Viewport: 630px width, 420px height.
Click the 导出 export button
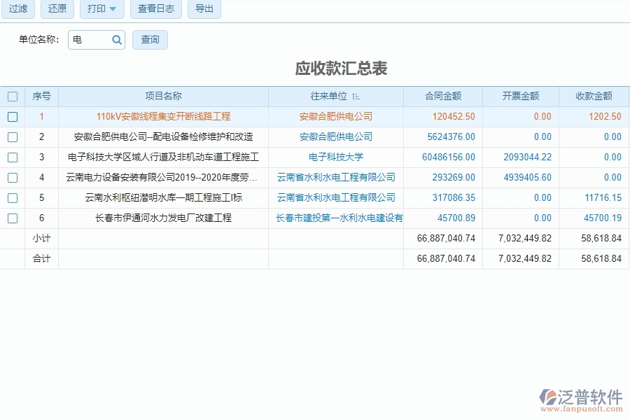pos(204,9)
